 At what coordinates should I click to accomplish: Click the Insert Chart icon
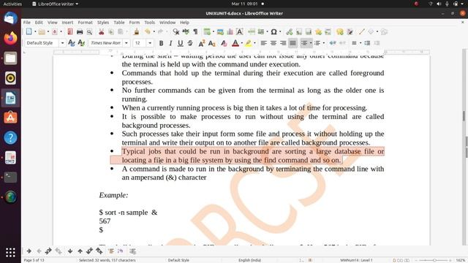(x=230, y=31)
